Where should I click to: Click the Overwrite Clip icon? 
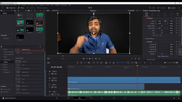pos(98,63)
